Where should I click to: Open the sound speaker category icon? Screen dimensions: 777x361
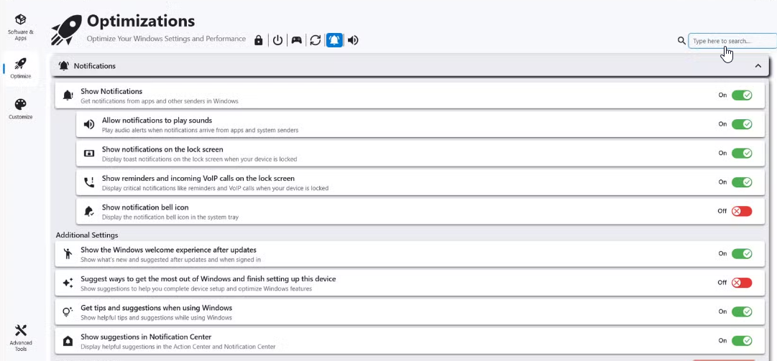[353, 40]
